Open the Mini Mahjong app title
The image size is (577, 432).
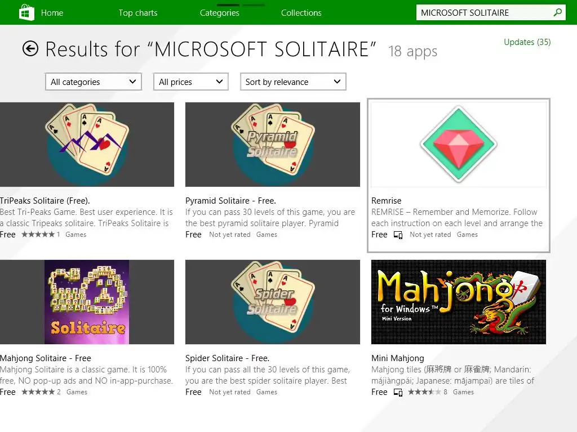[x=398, y=358]
